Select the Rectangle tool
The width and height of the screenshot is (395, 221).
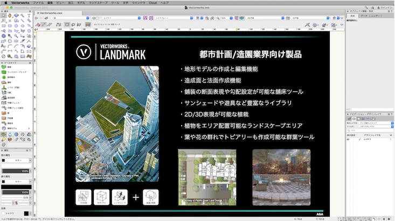pos(4,26)
